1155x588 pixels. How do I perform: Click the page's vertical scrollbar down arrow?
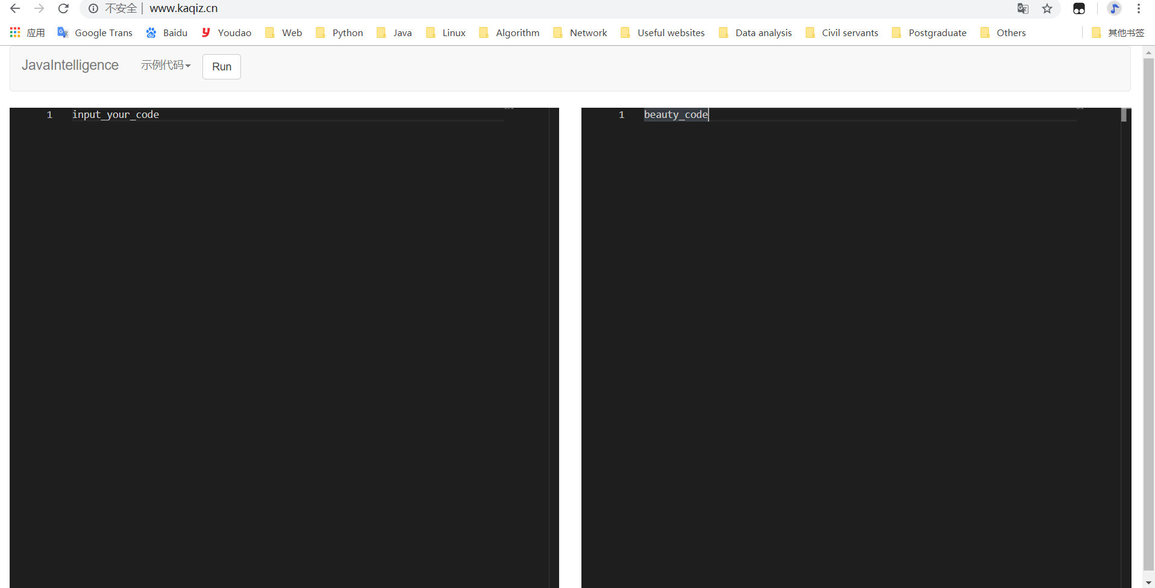(x=1149, y=583)
